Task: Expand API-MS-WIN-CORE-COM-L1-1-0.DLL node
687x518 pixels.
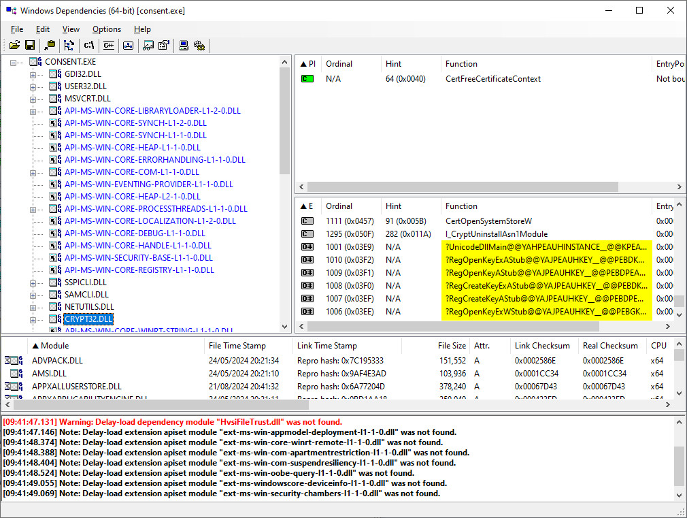Action: pyautogui.click(x=33, y=173)
